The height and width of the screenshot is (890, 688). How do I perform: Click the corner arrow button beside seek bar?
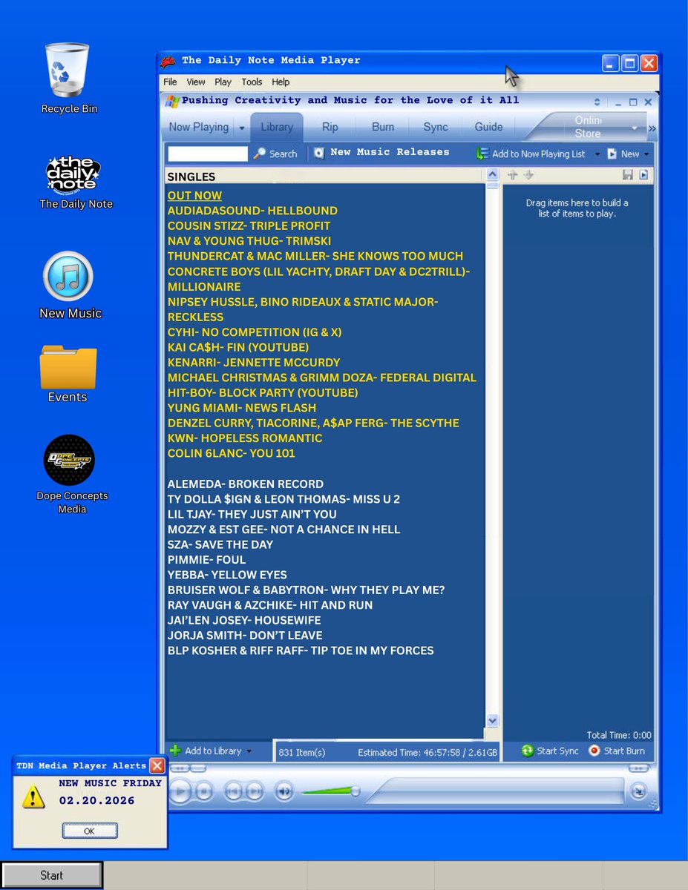(x=639, y=792)
